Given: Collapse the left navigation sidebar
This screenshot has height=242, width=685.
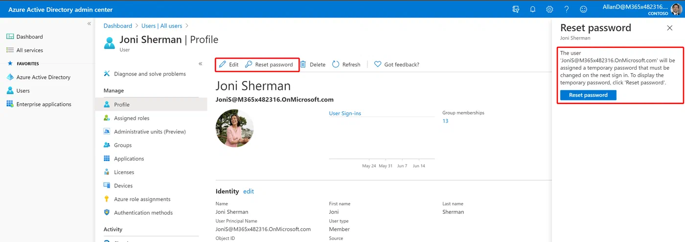Looking at the screenshot, I should point(89,23).
